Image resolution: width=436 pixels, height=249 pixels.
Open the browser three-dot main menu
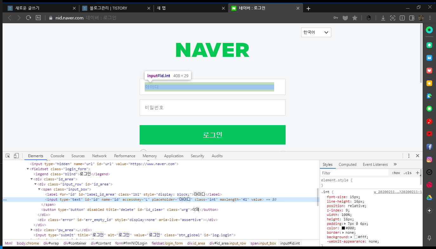pyautogui.click(x=430, y=18)
